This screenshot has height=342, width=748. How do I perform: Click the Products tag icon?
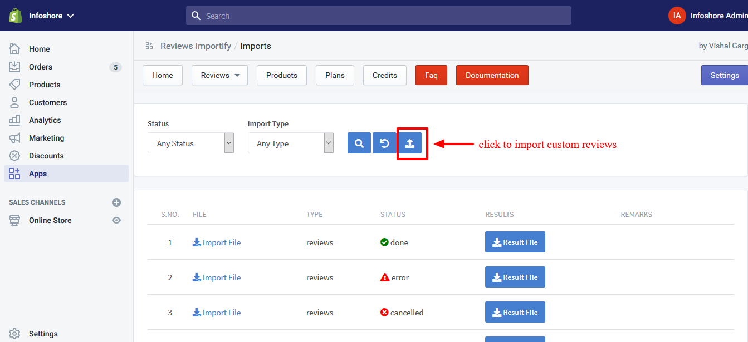(x=14, y=85)
